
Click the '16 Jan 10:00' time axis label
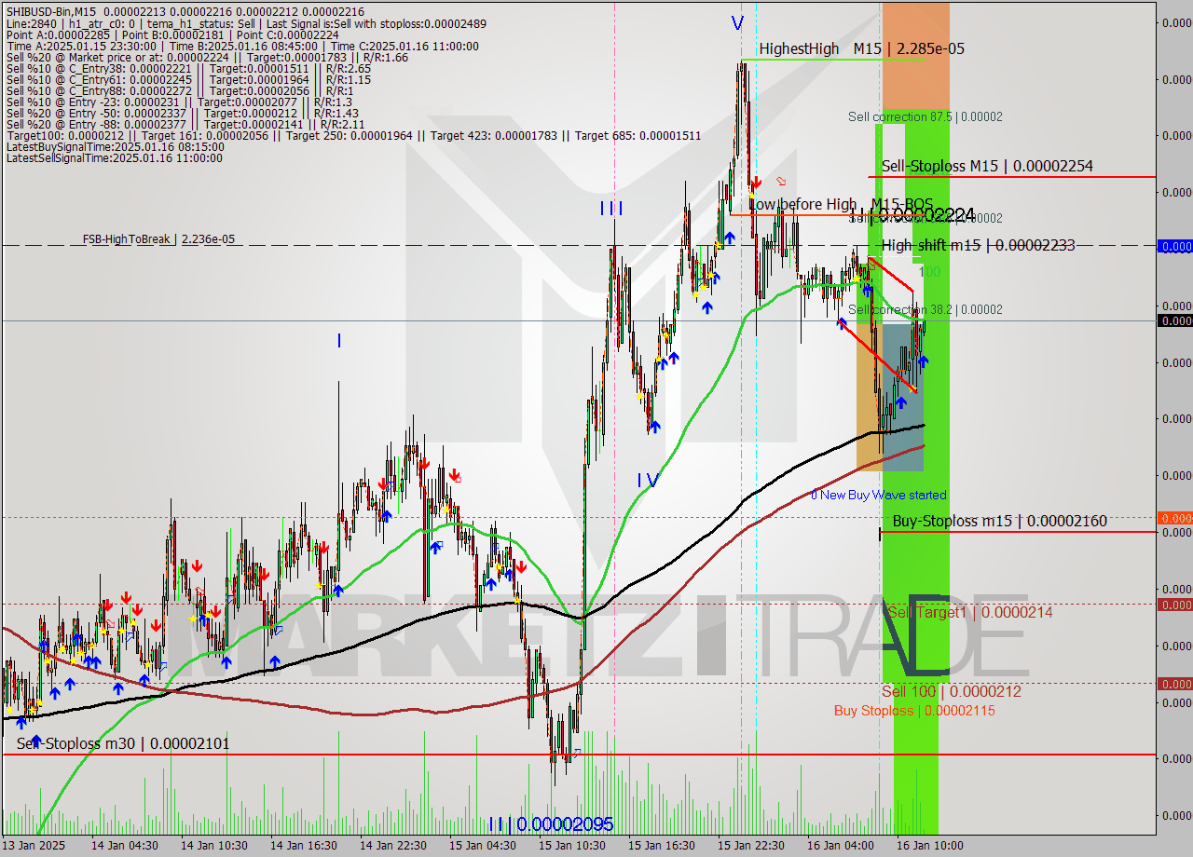pos(930,846)
